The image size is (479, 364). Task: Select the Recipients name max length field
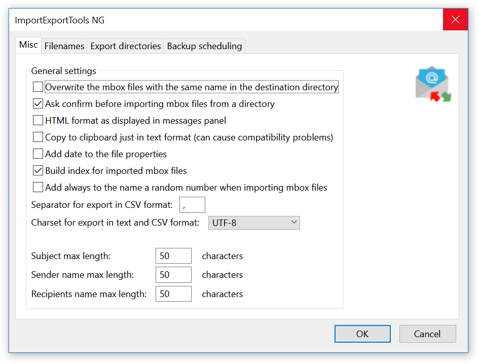[x=173, y=294]
